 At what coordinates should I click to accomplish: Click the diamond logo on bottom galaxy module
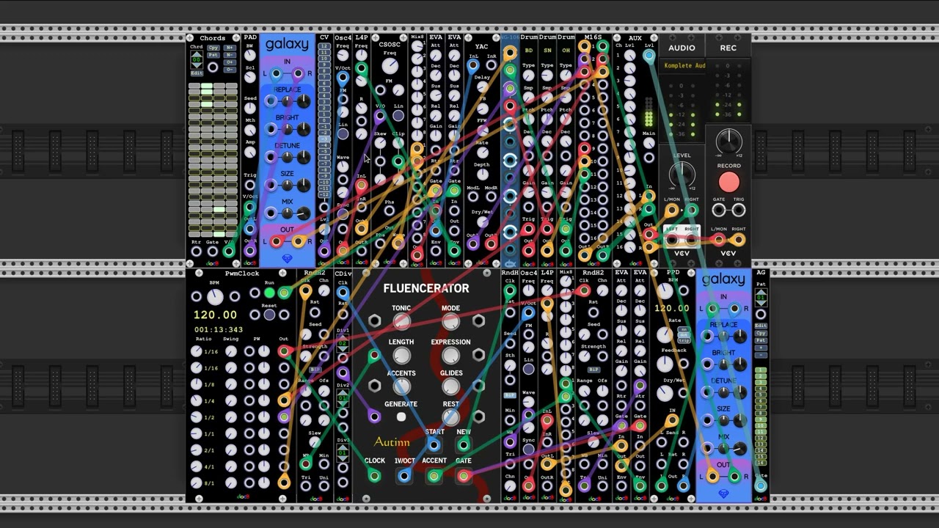pos(723,494)
